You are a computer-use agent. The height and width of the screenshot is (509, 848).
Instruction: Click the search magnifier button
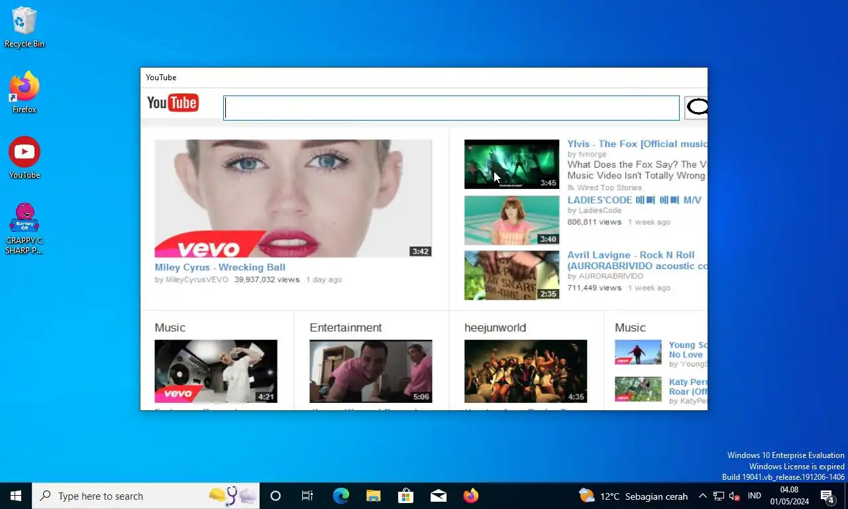coord(696,107)
